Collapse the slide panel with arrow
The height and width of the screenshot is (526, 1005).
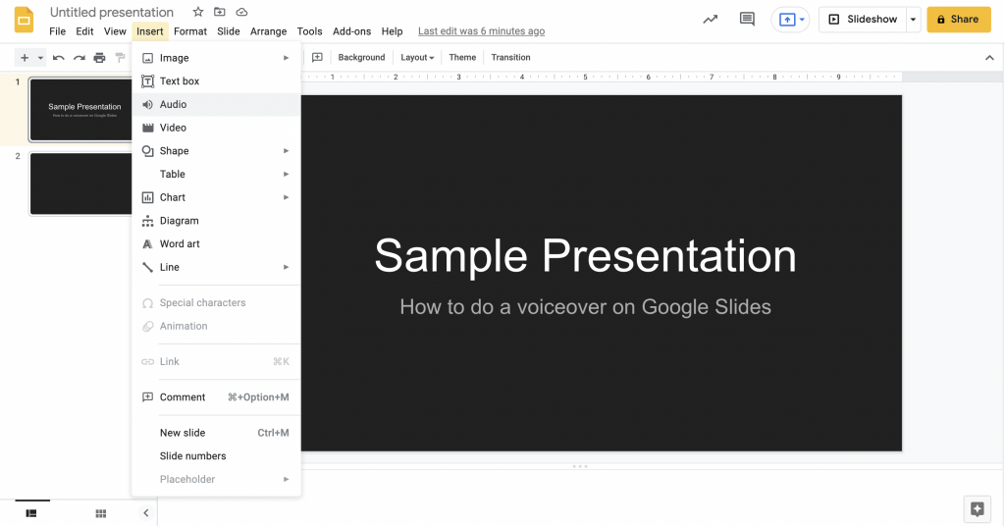(x=146, y=512)
